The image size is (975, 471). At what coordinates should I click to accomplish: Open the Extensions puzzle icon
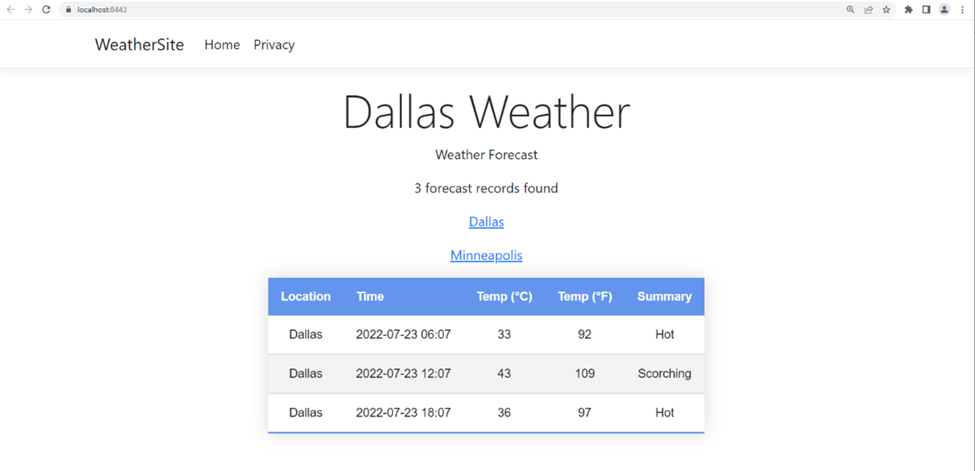pos(908,10)
